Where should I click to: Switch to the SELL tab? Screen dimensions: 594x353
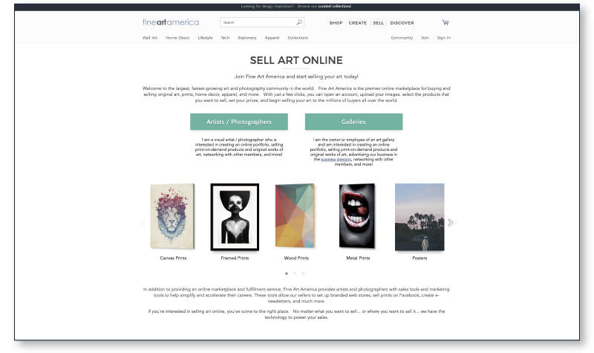(379, 23)
